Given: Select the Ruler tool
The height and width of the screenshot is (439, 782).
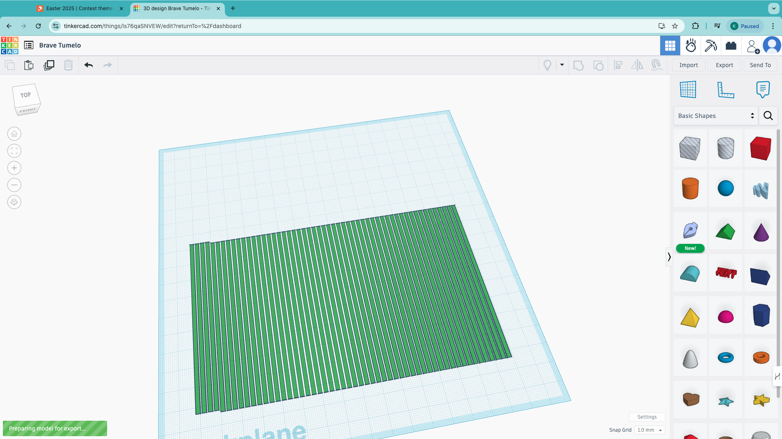Looking at the screenshot, I should 725,89.
